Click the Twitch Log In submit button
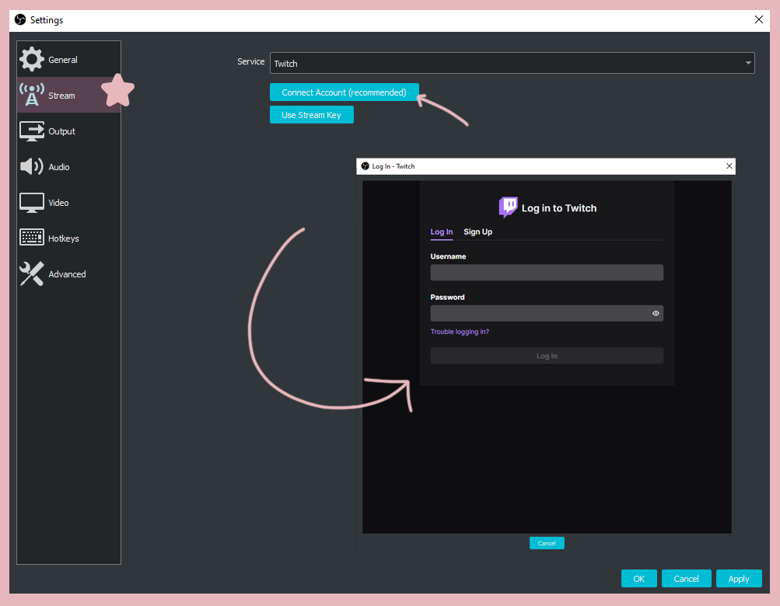Viewport: 780px width, 606px height. pos(547,356)
